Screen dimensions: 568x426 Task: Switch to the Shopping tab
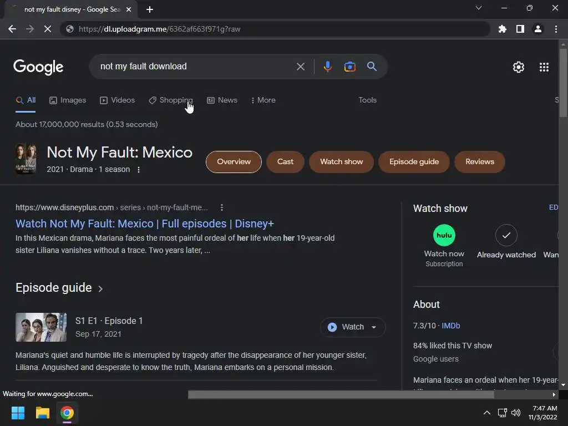171,100
